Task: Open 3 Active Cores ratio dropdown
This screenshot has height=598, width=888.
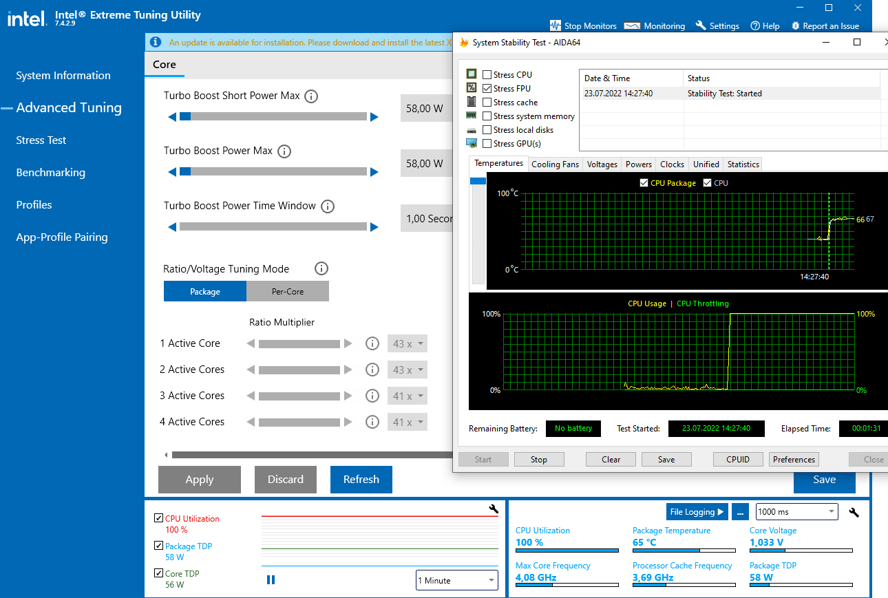Action: point(408,396)
